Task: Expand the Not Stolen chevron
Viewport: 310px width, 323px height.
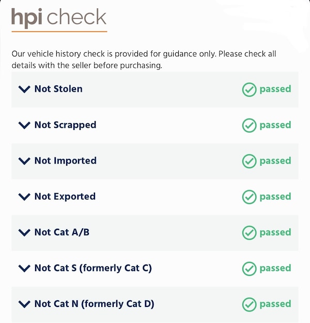Action: [x=24, y=89]
